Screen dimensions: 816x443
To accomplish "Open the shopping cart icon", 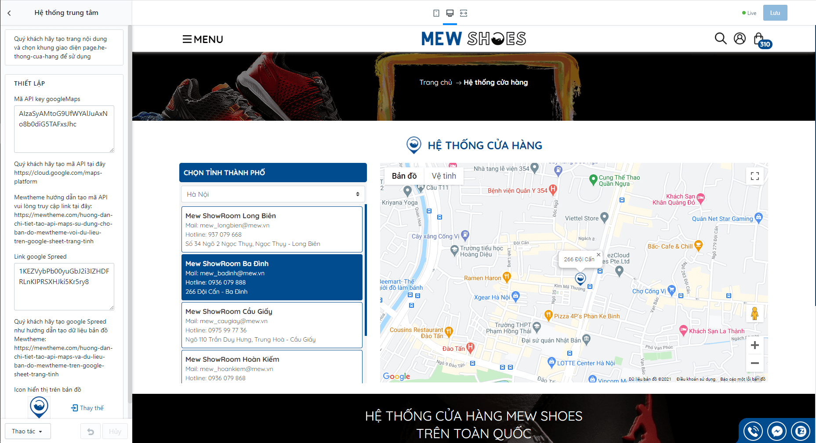I will click(x=762, y=40).
